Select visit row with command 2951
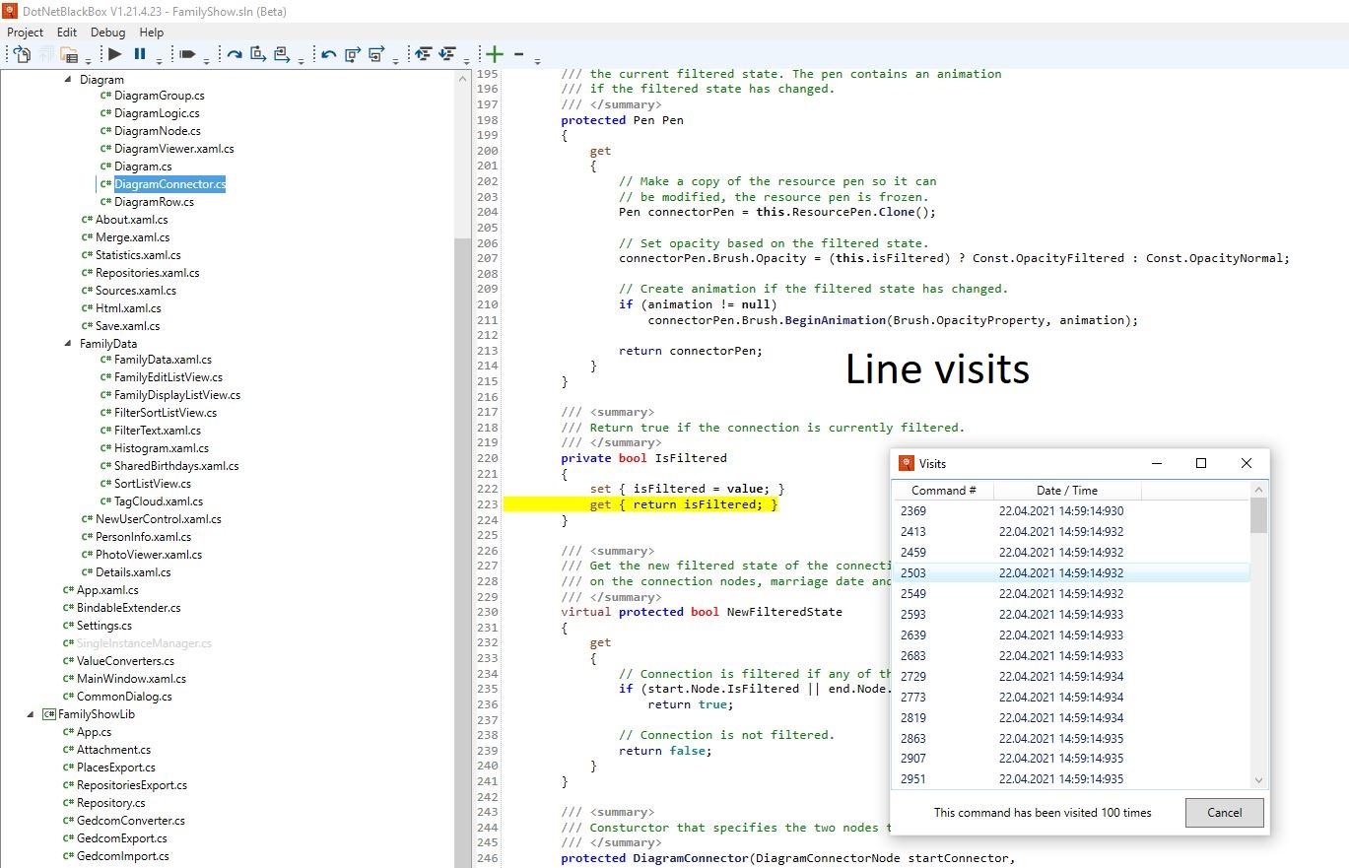 [x=1071, y=779]
